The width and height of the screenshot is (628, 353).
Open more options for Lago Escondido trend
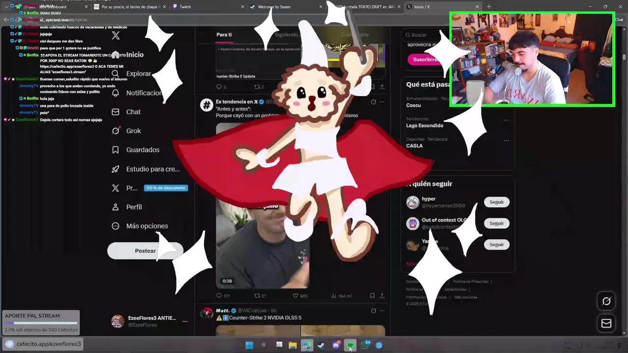point(506,120)
